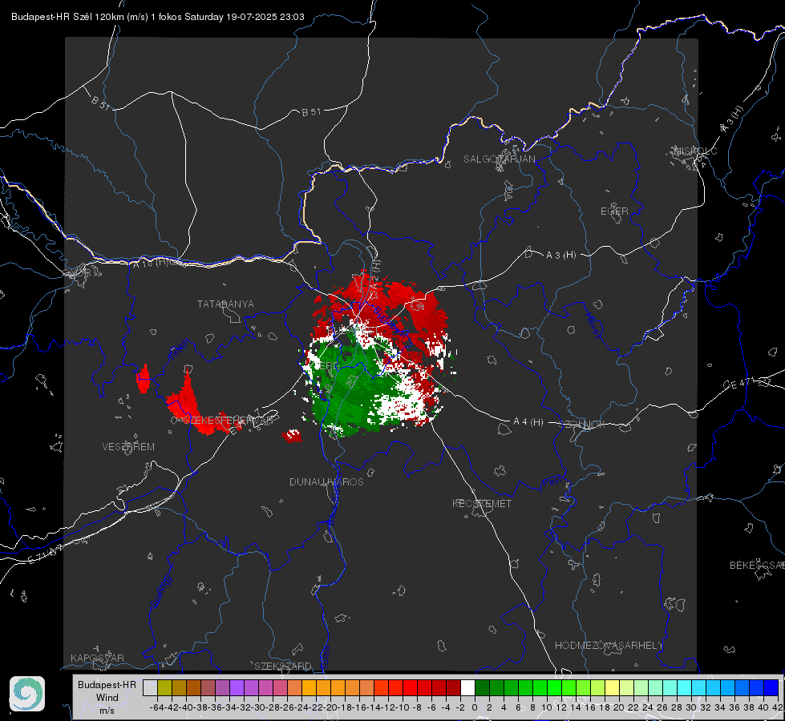Screen dimensions: 785x721
Task: Click the A 4 (H) road label
Action: [528, 422]
